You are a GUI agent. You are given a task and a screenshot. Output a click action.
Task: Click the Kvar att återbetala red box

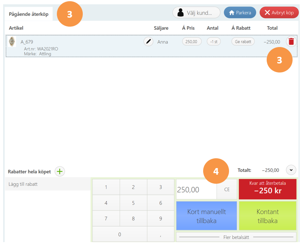point(267,189)
